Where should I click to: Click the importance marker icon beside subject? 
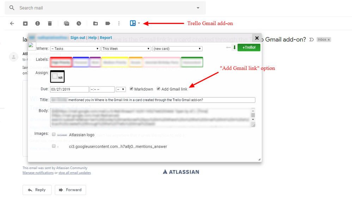(x=311, y=40)
